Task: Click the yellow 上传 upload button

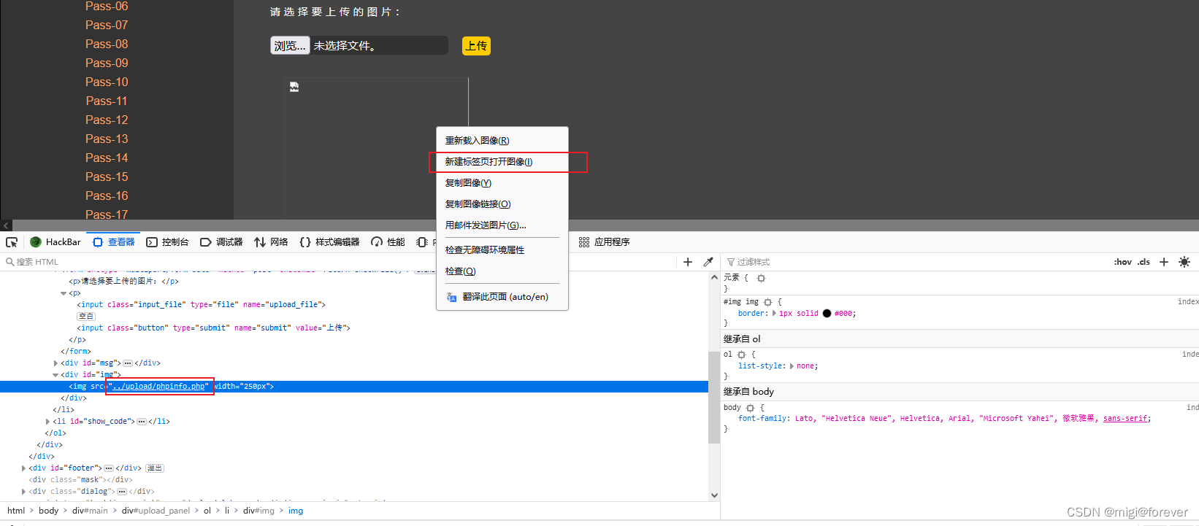Action: 476,46
